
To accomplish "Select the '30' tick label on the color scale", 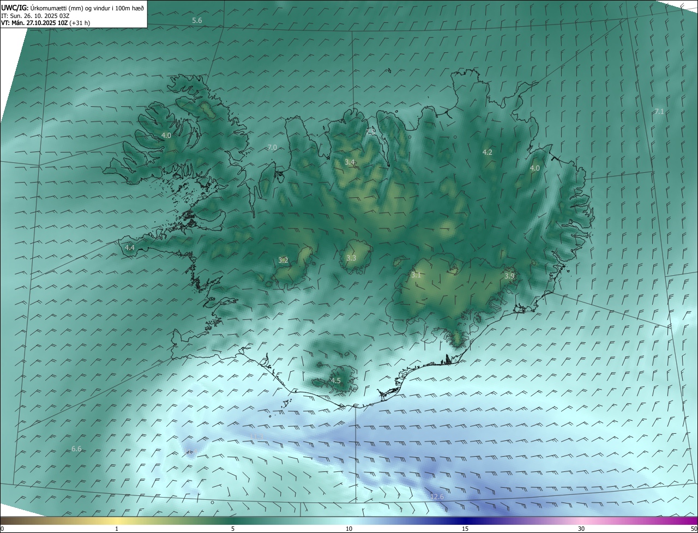I will pyautogui.click(x=581, y=529).
